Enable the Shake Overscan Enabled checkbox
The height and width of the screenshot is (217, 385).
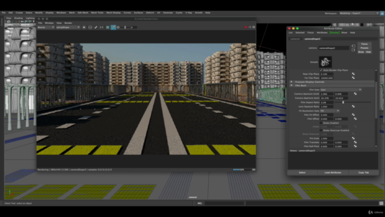[321, 130]
